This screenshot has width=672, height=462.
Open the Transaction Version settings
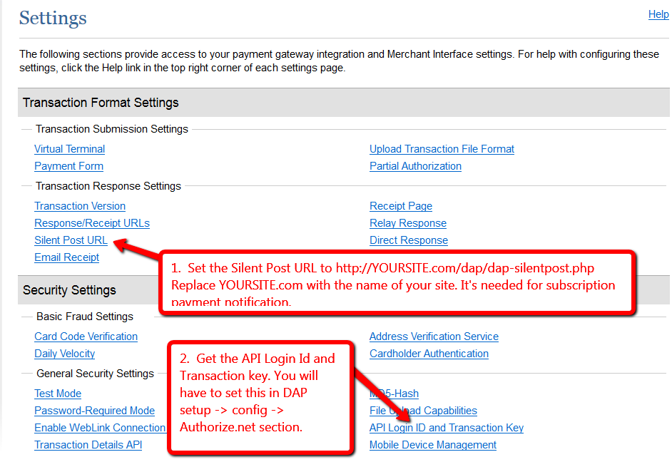[x=79, y=206]
